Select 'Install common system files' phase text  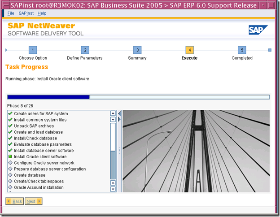click(40, 120)
